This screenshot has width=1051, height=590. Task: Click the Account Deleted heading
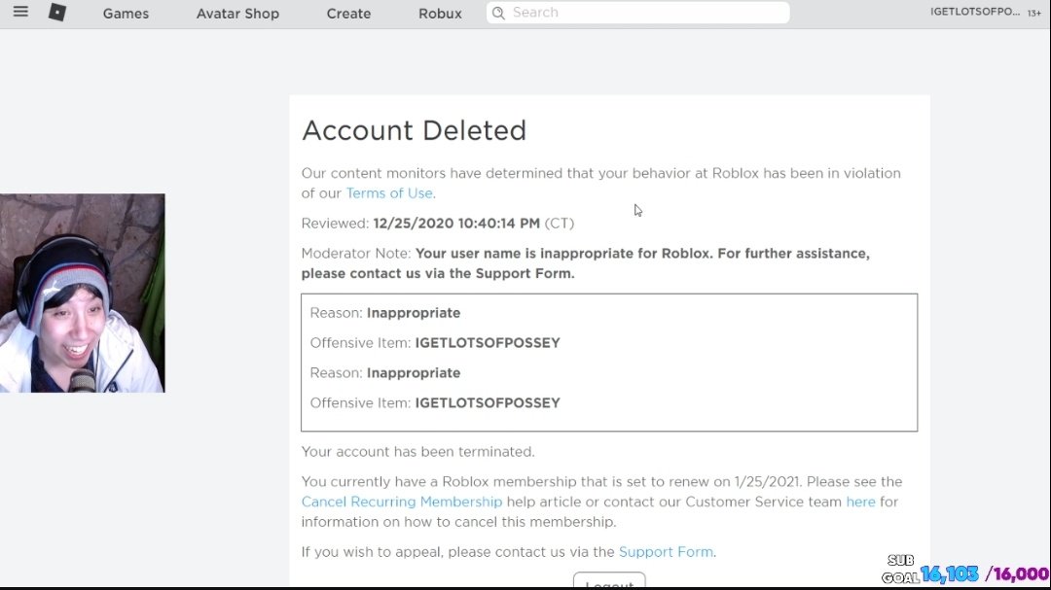pos(415,130)
